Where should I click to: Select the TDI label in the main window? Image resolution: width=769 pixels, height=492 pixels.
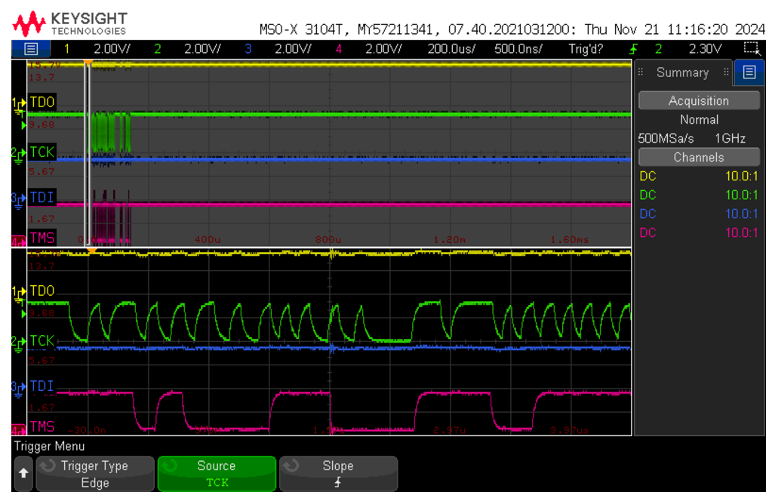[x=42, y=197]
